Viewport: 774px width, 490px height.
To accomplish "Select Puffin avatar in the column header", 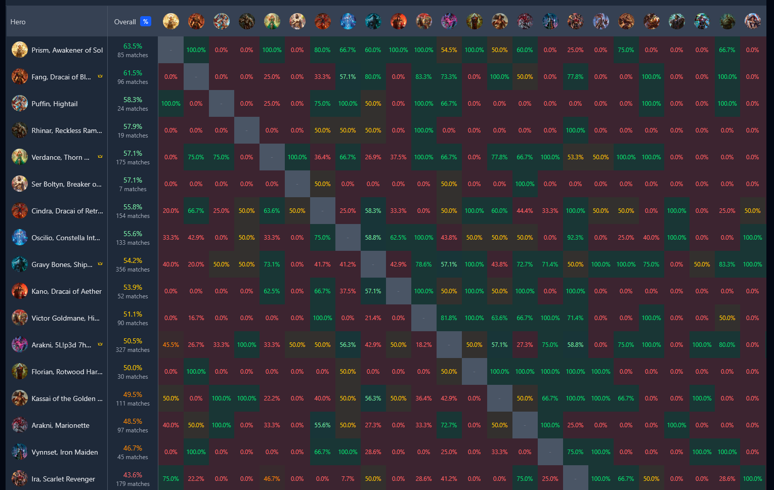I will click(x=222, y=21).
